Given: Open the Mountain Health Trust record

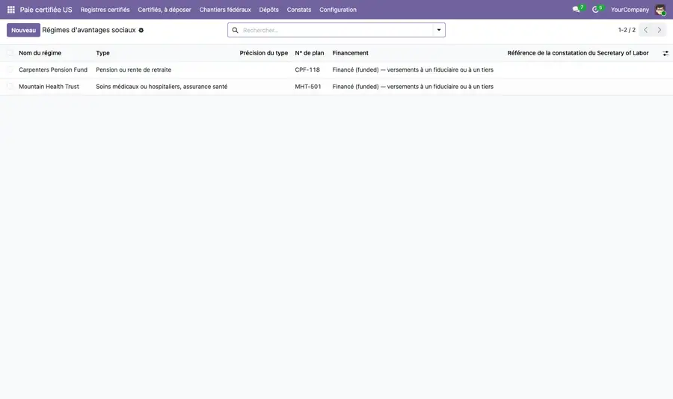Looking at the screenshot, I should [49, 86].
